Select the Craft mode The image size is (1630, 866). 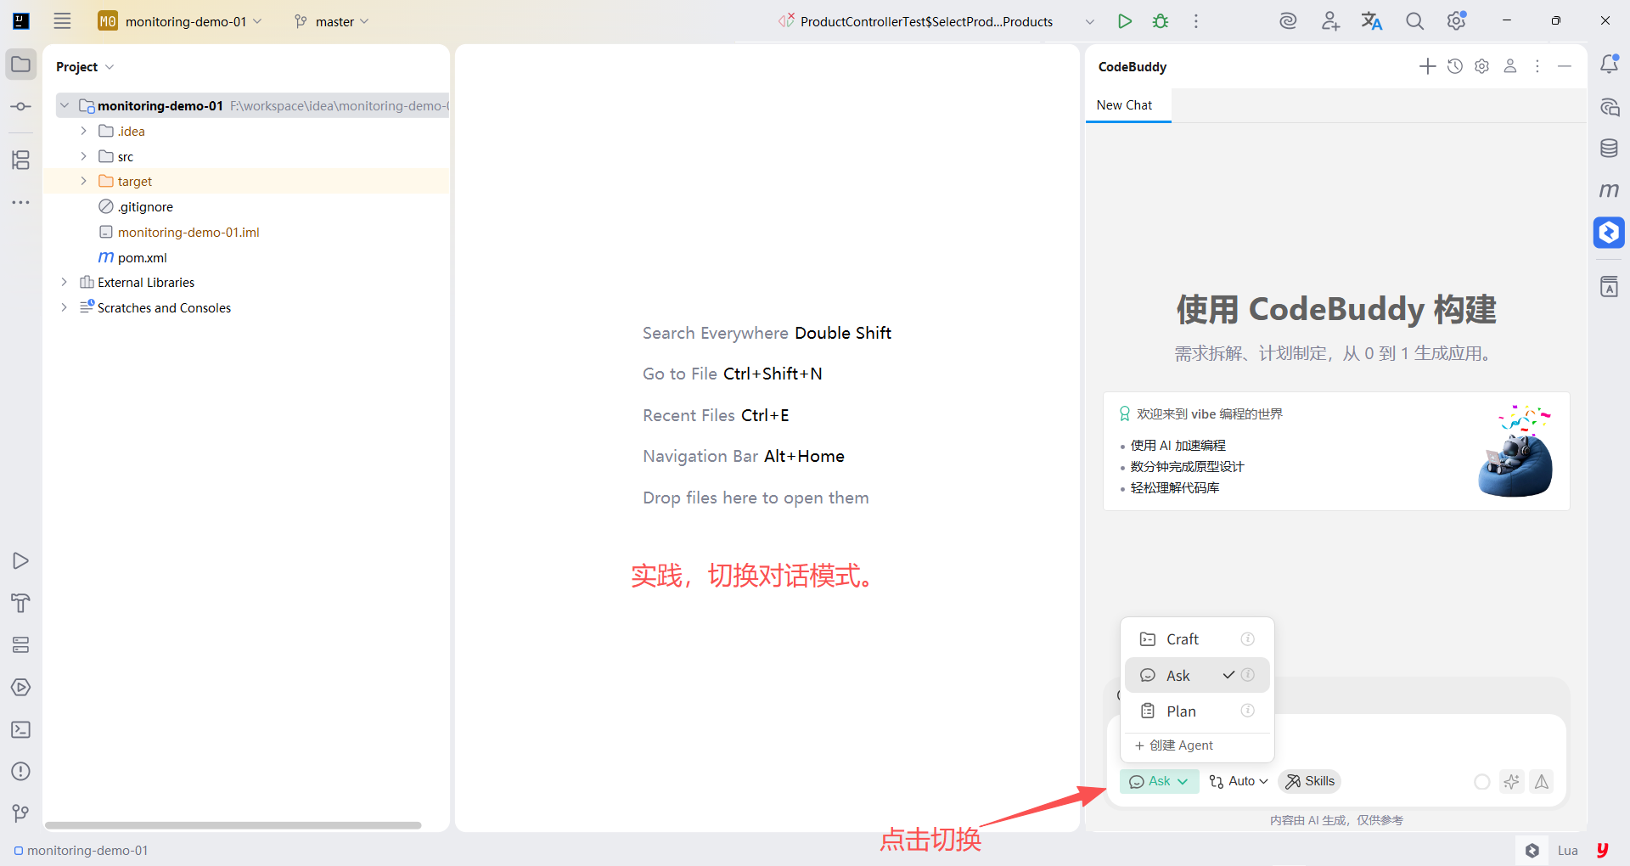pos(1197,639)
